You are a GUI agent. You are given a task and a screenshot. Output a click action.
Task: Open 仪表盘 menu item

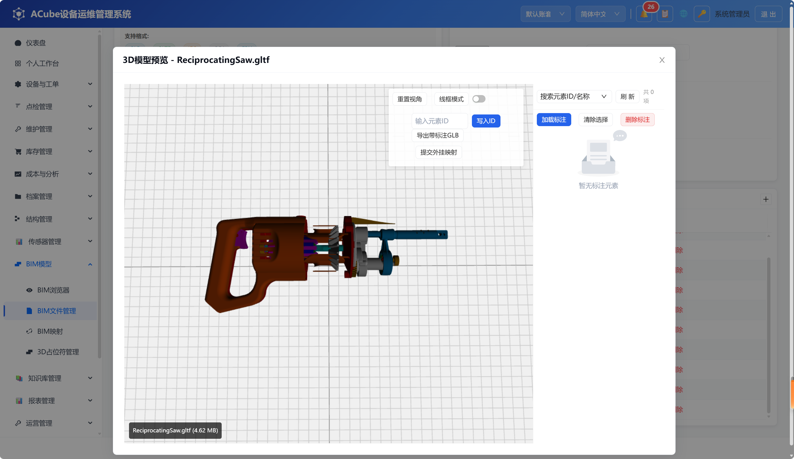click(x=50, y=43)
